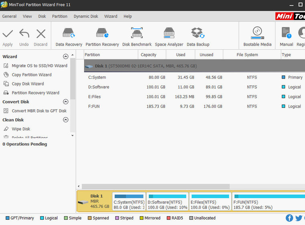Click Convert MBR Disk to GPT icon
Image resolution: width=305 pixels, height=225 pixels.
[x=6, y=111]
